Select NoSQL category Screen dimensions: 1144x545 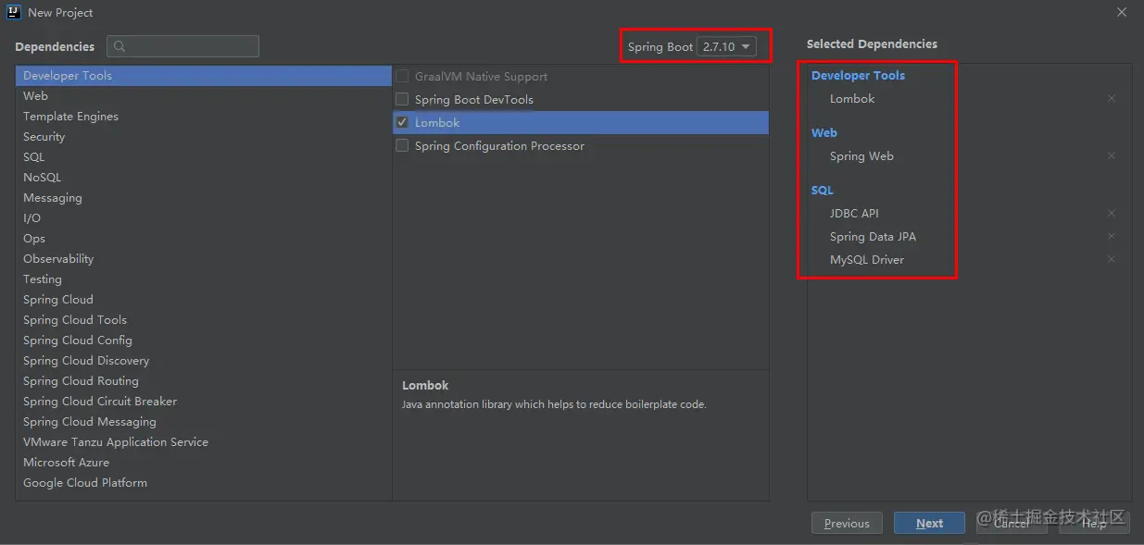204,178
